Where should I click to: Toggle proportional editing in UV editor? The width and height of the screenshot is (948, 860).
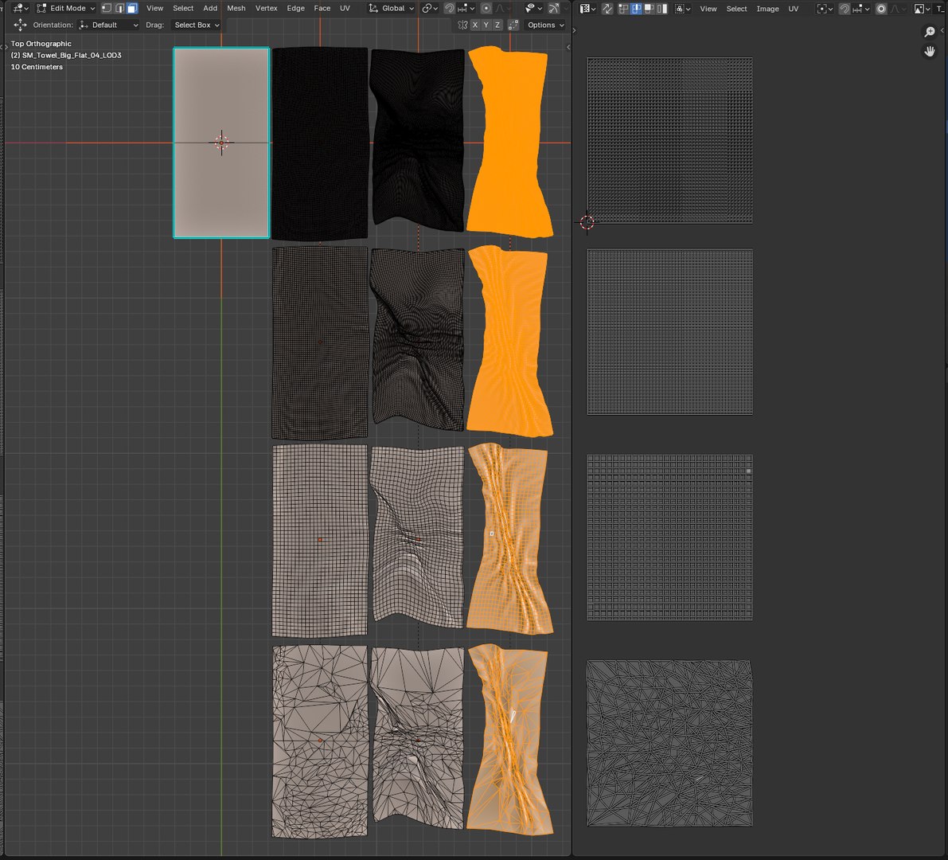(x=881, y=9)
